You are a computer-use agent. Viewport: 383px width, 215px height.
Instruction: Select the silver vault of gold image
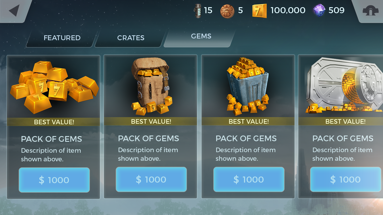pos(344,85)
